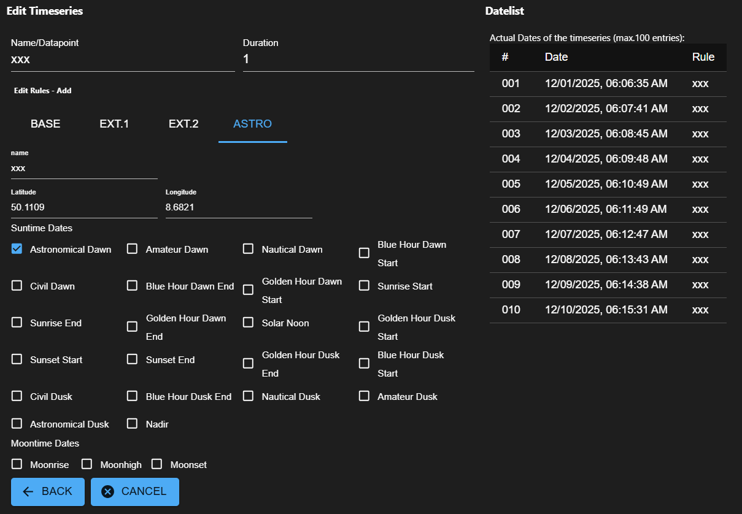The image size is (742, 514).
Task: Select the Moonset checkbox
Action: [157, 464]
